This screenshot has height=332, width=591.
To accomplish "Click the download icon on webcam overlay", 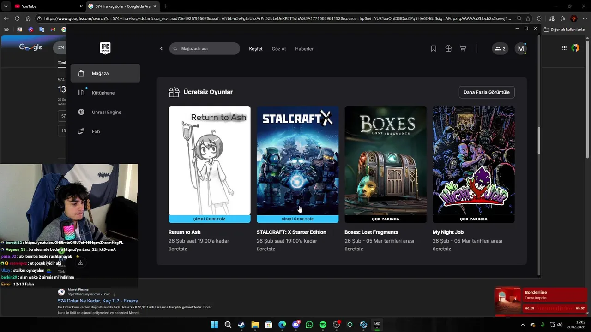I will click(x=80, y=262).
